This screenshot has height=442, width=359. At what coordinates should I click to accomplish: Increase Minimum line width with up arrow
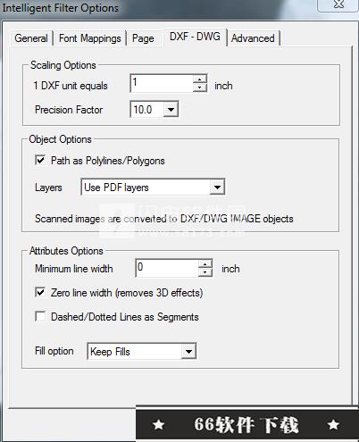tap(205, 264)
